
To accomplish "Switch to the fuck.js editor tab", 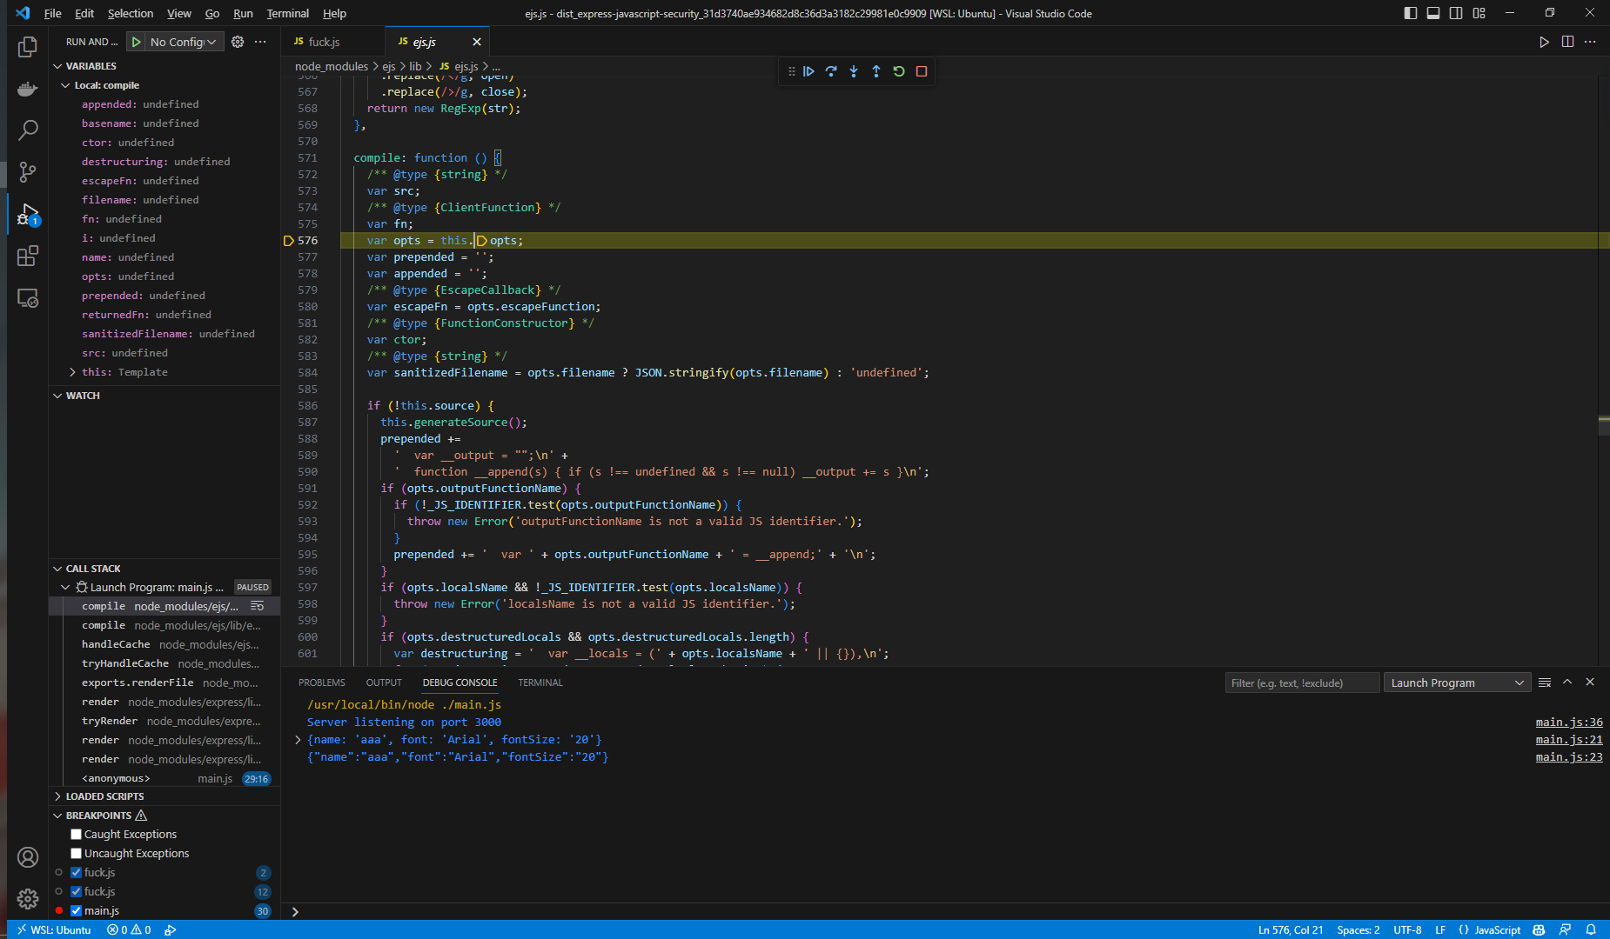I will [x=324, y=42].
